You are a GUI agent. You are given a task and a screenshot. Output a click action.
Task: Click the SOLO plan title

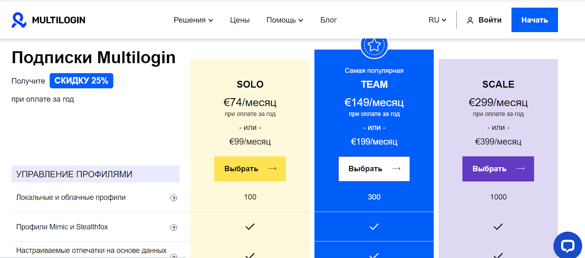pos(250,84)
